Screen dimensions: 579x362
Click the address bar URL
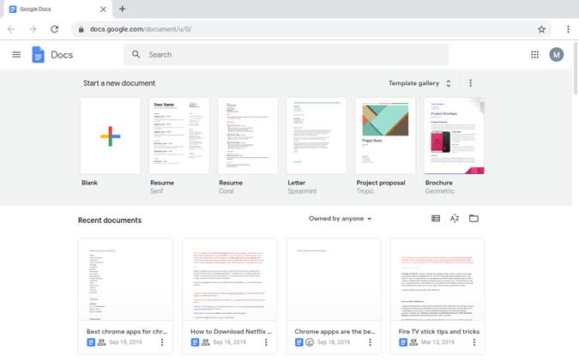click(x=141, y=29)
